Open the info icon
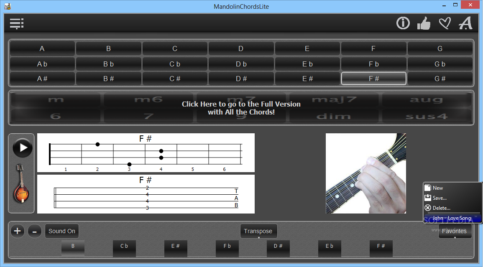 point(403,23)
